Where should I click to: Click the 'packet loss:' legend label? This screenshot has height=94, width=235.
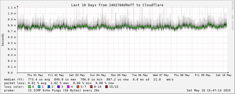15,83
